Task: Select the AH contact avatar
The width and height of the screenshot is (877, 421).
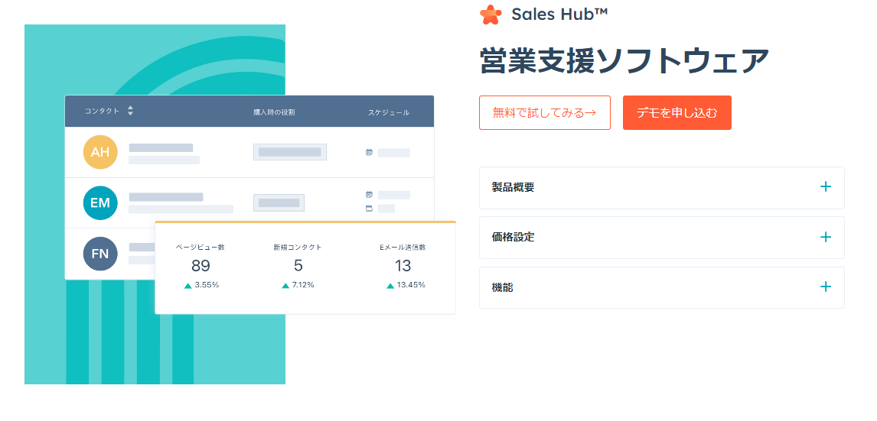Action: coord(100,152)
